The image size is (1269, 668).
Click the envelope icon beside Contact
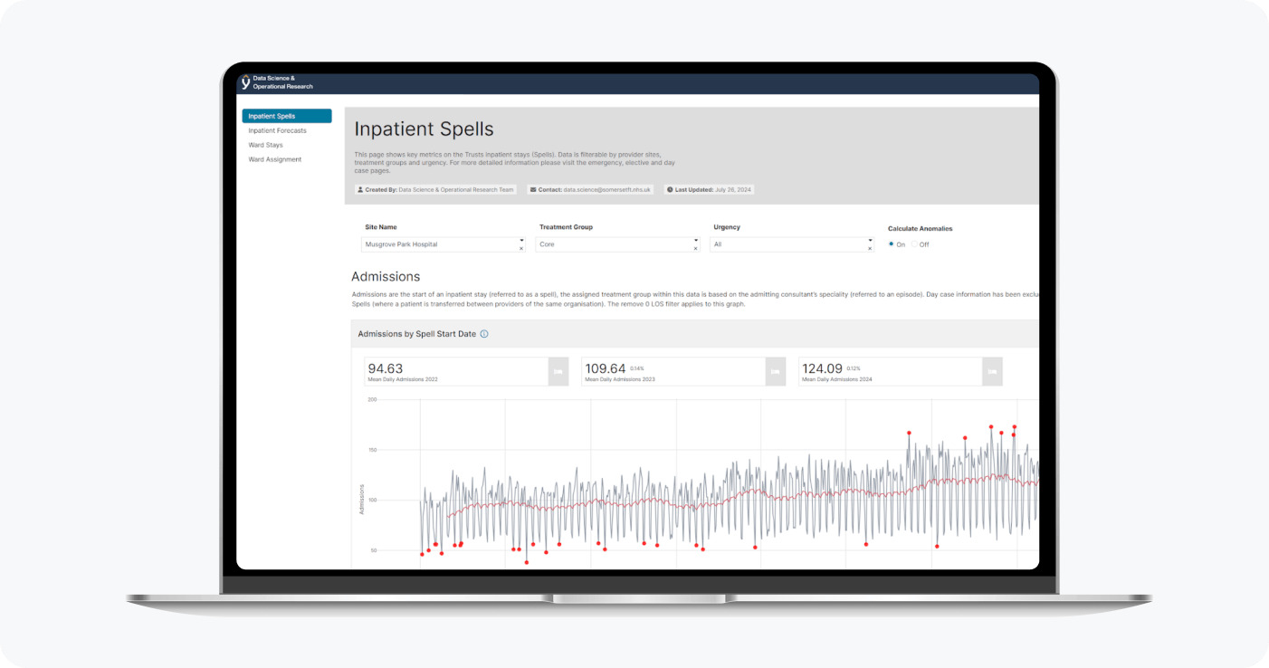pos(533,190)
